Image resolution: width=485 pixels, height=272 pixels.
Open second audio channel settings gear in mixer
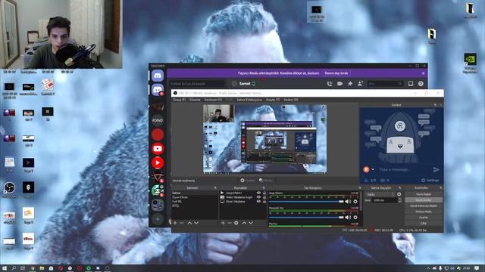click(x=355, y=218)
